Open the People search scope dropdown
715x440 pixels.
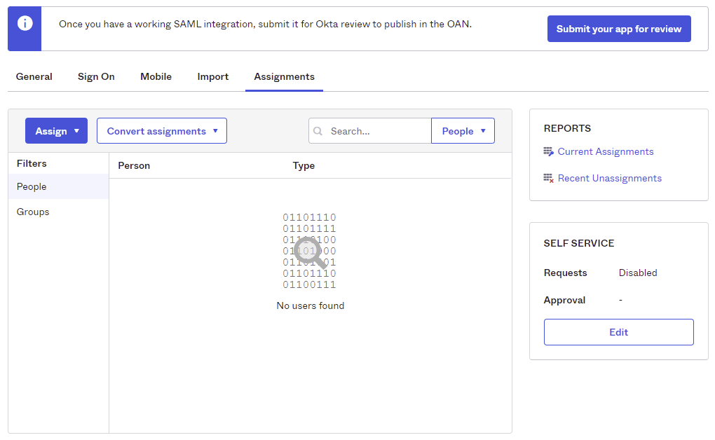point(463,131)
